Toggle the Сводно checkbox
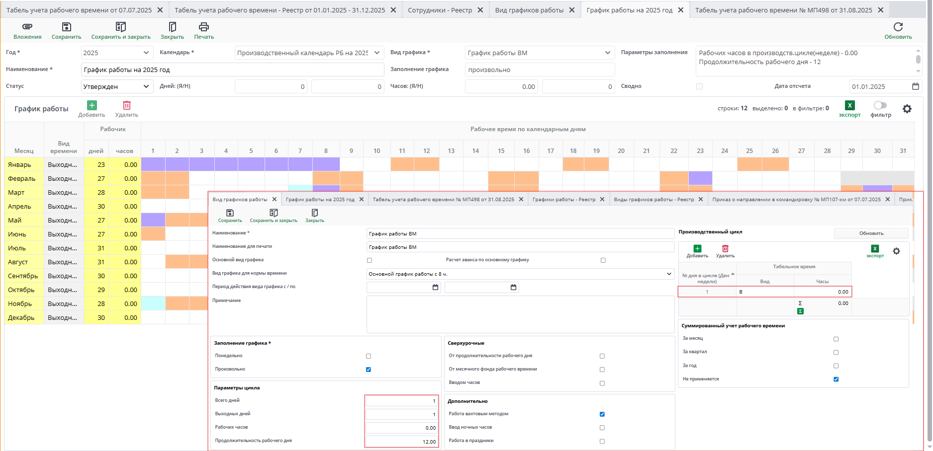Image resolution: width=933 pixels, height=451 pixels. [699, 86]
